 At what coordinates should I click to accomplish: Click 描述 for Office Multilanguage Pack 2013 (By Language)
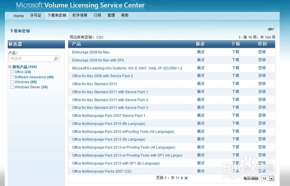click(x=201, y=139)
